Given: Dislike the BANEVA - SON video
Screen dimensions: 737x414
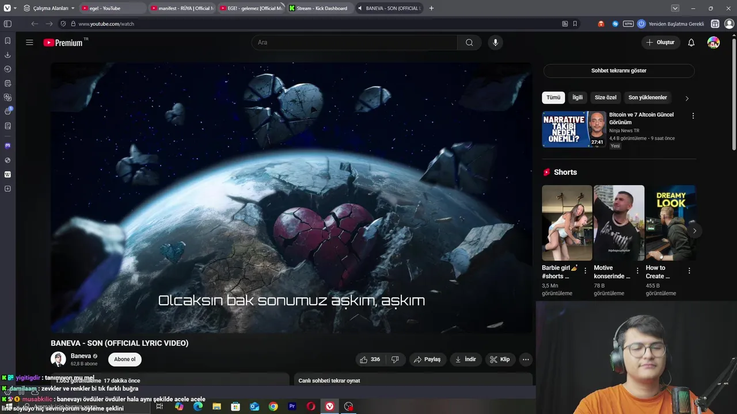Looking at the screenshot, I should [x=396, y=359].
